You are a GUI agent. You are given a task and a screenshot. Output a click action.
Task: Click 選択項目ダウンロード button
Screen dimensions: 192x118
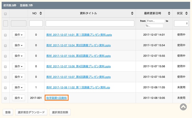pyautogui.click(x=31, y=112)
